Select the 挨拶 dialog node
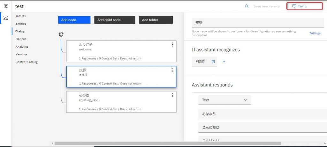Screen dimensions: 327x147 (x=121, y=77)
